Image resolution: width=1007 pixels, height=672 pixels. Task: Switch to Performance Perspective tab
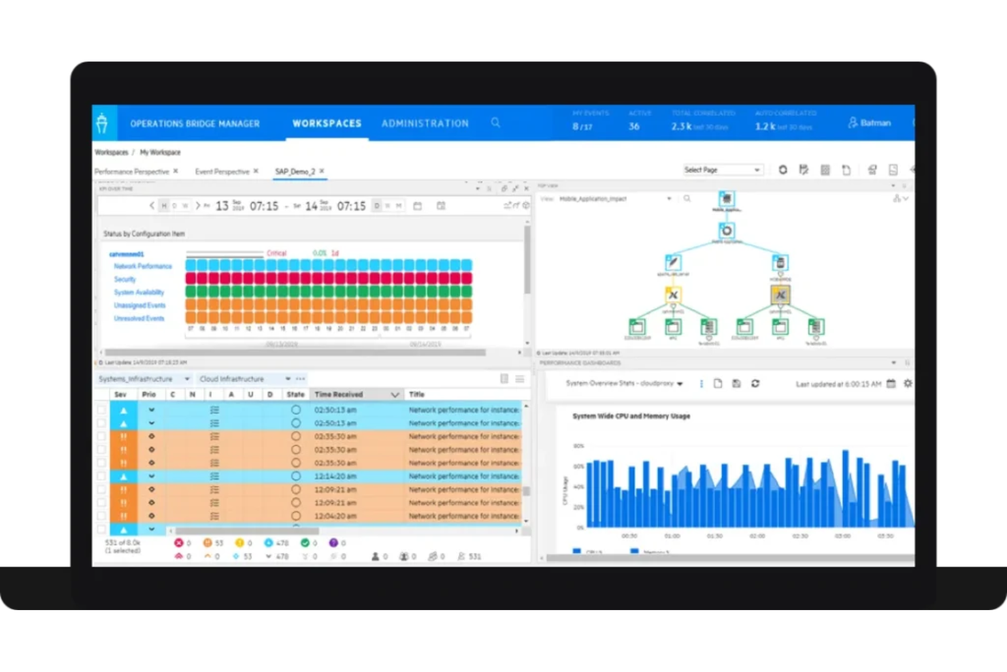(x=132, y=172)
